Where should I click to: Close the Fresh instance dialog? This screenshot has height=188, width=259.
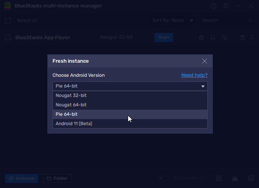click(x=205, y=61)
